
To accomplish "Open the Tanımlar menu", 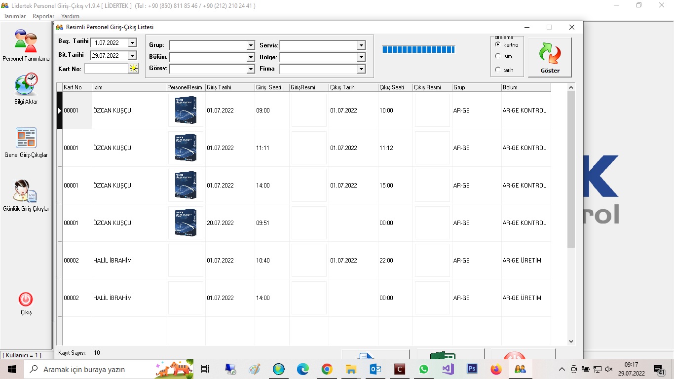I will click(x=15, y=16).
